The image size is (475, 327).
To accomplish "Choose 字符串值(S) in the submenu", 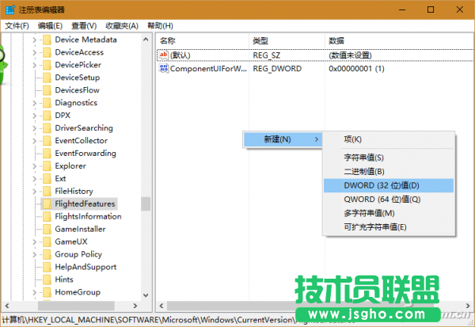I will (389, 158).
